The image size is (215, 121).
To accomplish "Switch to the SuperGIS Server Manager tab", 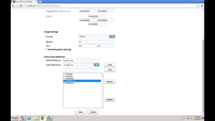I will (24, 2).
